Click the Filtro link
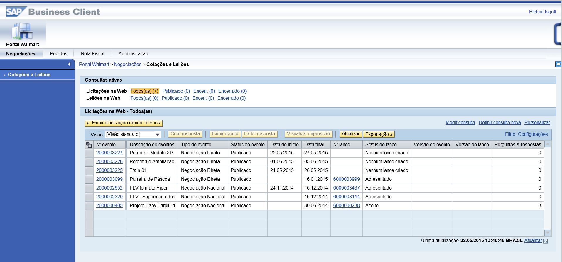Image resolution: width=562 pixels, height=262 pixels. [x=510, y=134]
